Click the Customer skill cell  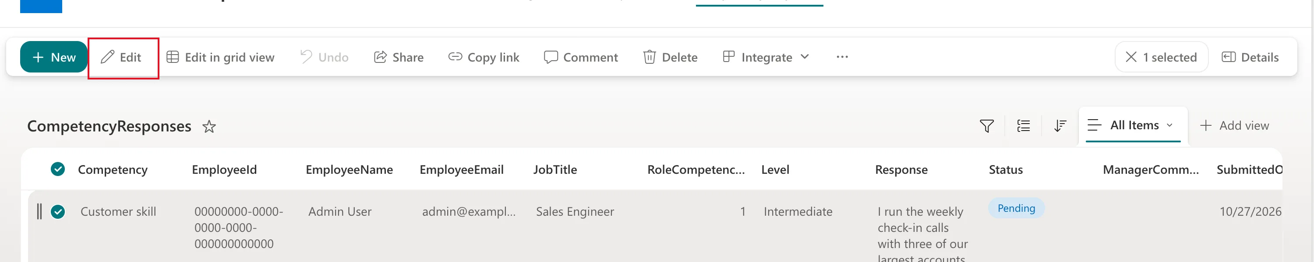[118, 212]
